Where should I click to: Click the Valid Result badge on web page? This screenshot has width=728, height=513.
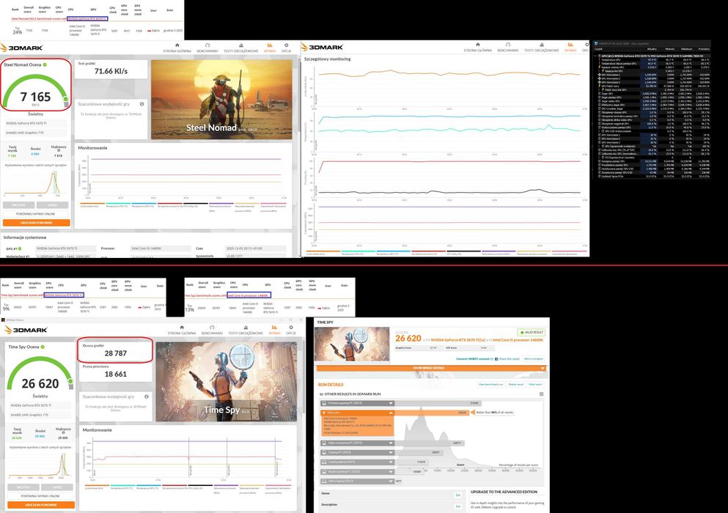tap(531, 333)
